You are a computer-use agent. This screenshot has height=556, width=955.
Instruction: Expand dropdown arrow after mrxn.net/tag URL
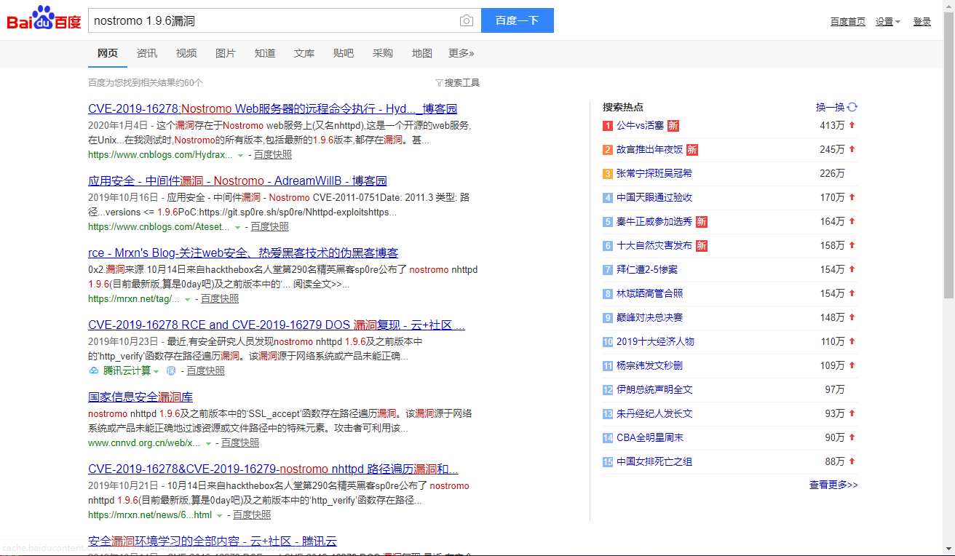(187, 299)
